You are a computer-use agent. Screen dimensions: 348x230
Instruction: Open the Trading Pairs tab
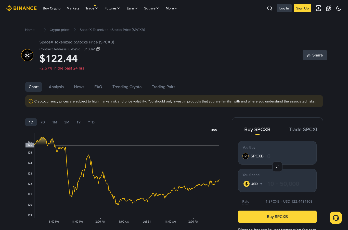pyautogui.click(x=163, y=87)
